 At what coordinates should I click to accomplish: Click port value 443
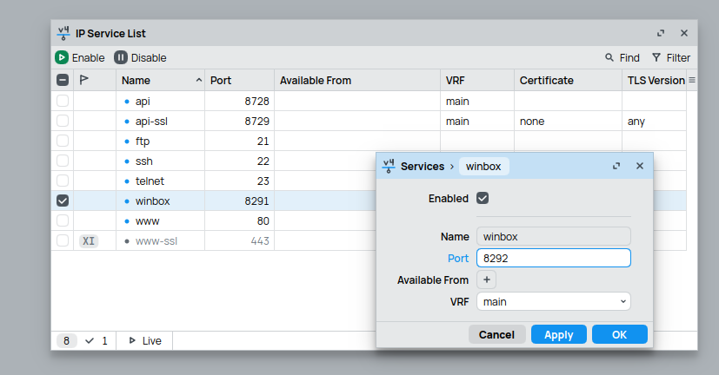click(260, 240)
